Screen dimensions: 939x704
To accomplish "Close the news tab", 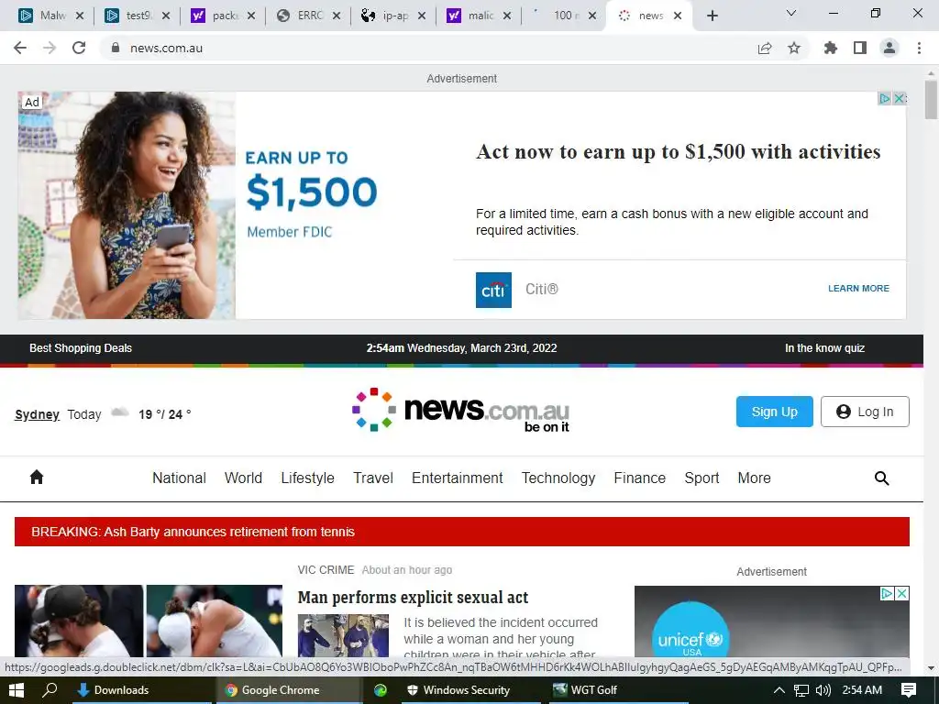I will click(678, 16).
